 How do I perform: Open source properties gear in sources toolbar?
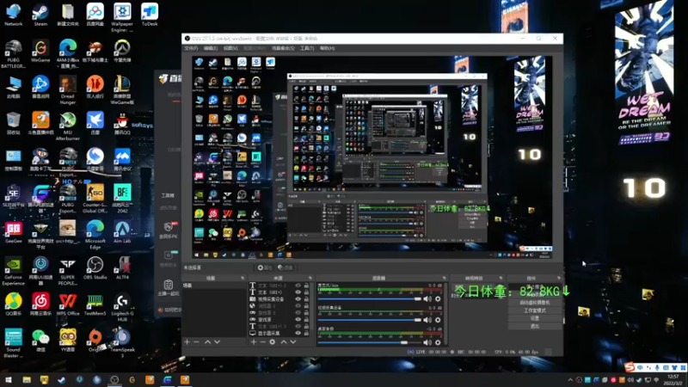click(x=273, y=341)
